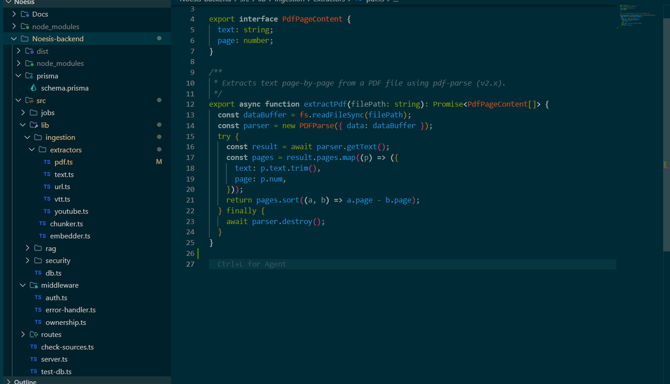Open youtube.ts extractor file
The width and height of the screenshot is (670, 384).
click(71, 211)
